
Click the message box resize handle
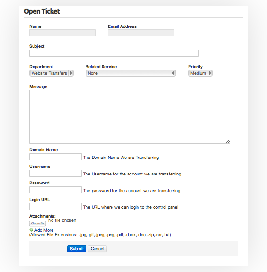pos(228,141)
